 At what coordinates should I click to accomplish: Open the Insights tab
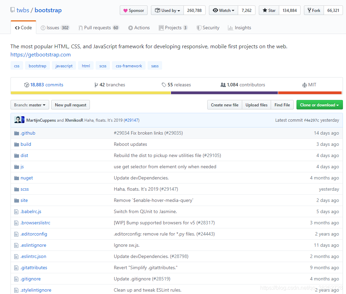[239, 28]
